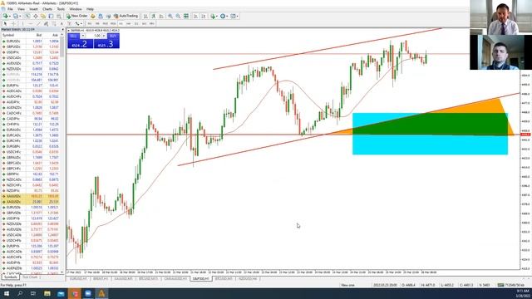This screenshot has height=299, width=532.
Task: Switch to EURUSD,H1 chart tab
Action: pos(78,279)
